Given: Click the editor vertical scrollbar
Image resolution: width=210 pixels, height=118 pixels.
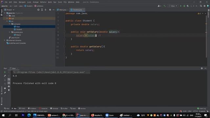Looking at the screenshot, I should click(x=206, y=36).
